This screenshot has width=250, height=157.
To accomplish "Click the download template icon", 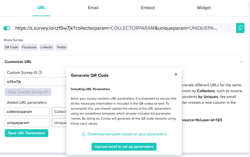I will [83, 134].
